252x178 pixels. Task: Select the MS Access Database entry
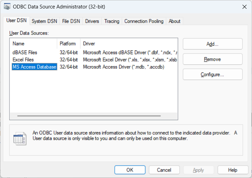coord(34,67)
